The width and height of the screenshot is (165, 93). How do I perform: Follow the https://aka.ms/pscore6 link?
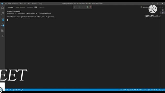point(45,17)
